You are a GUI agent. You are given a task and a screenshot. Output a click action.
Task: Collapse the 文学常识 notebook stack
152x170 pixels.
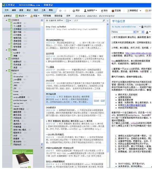(x=6, y=59)
